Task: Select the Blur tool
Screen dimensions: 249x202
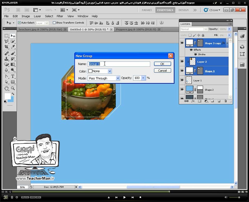Action: click(x=6, y=70)
